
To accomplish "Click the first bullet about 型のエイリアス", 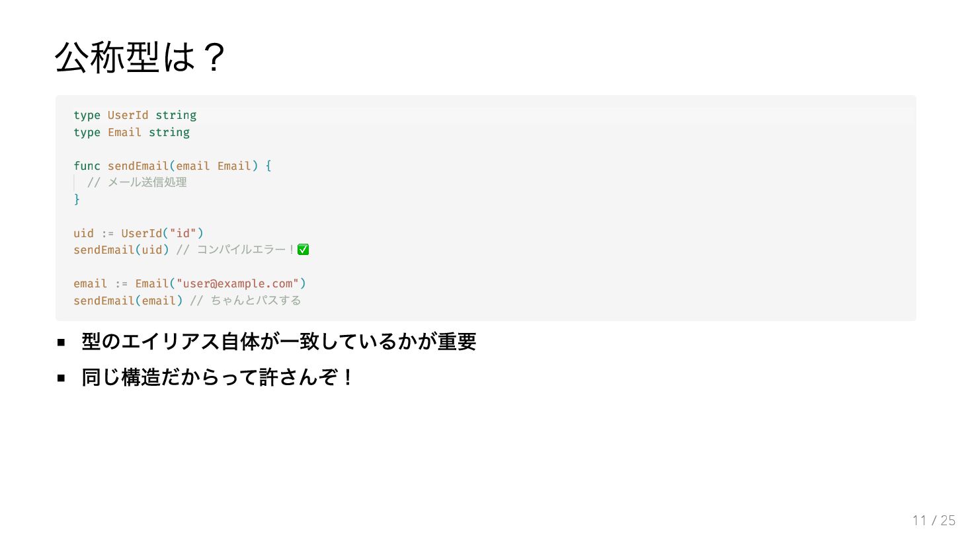I will pyautogui.click(x=278, y=342).
